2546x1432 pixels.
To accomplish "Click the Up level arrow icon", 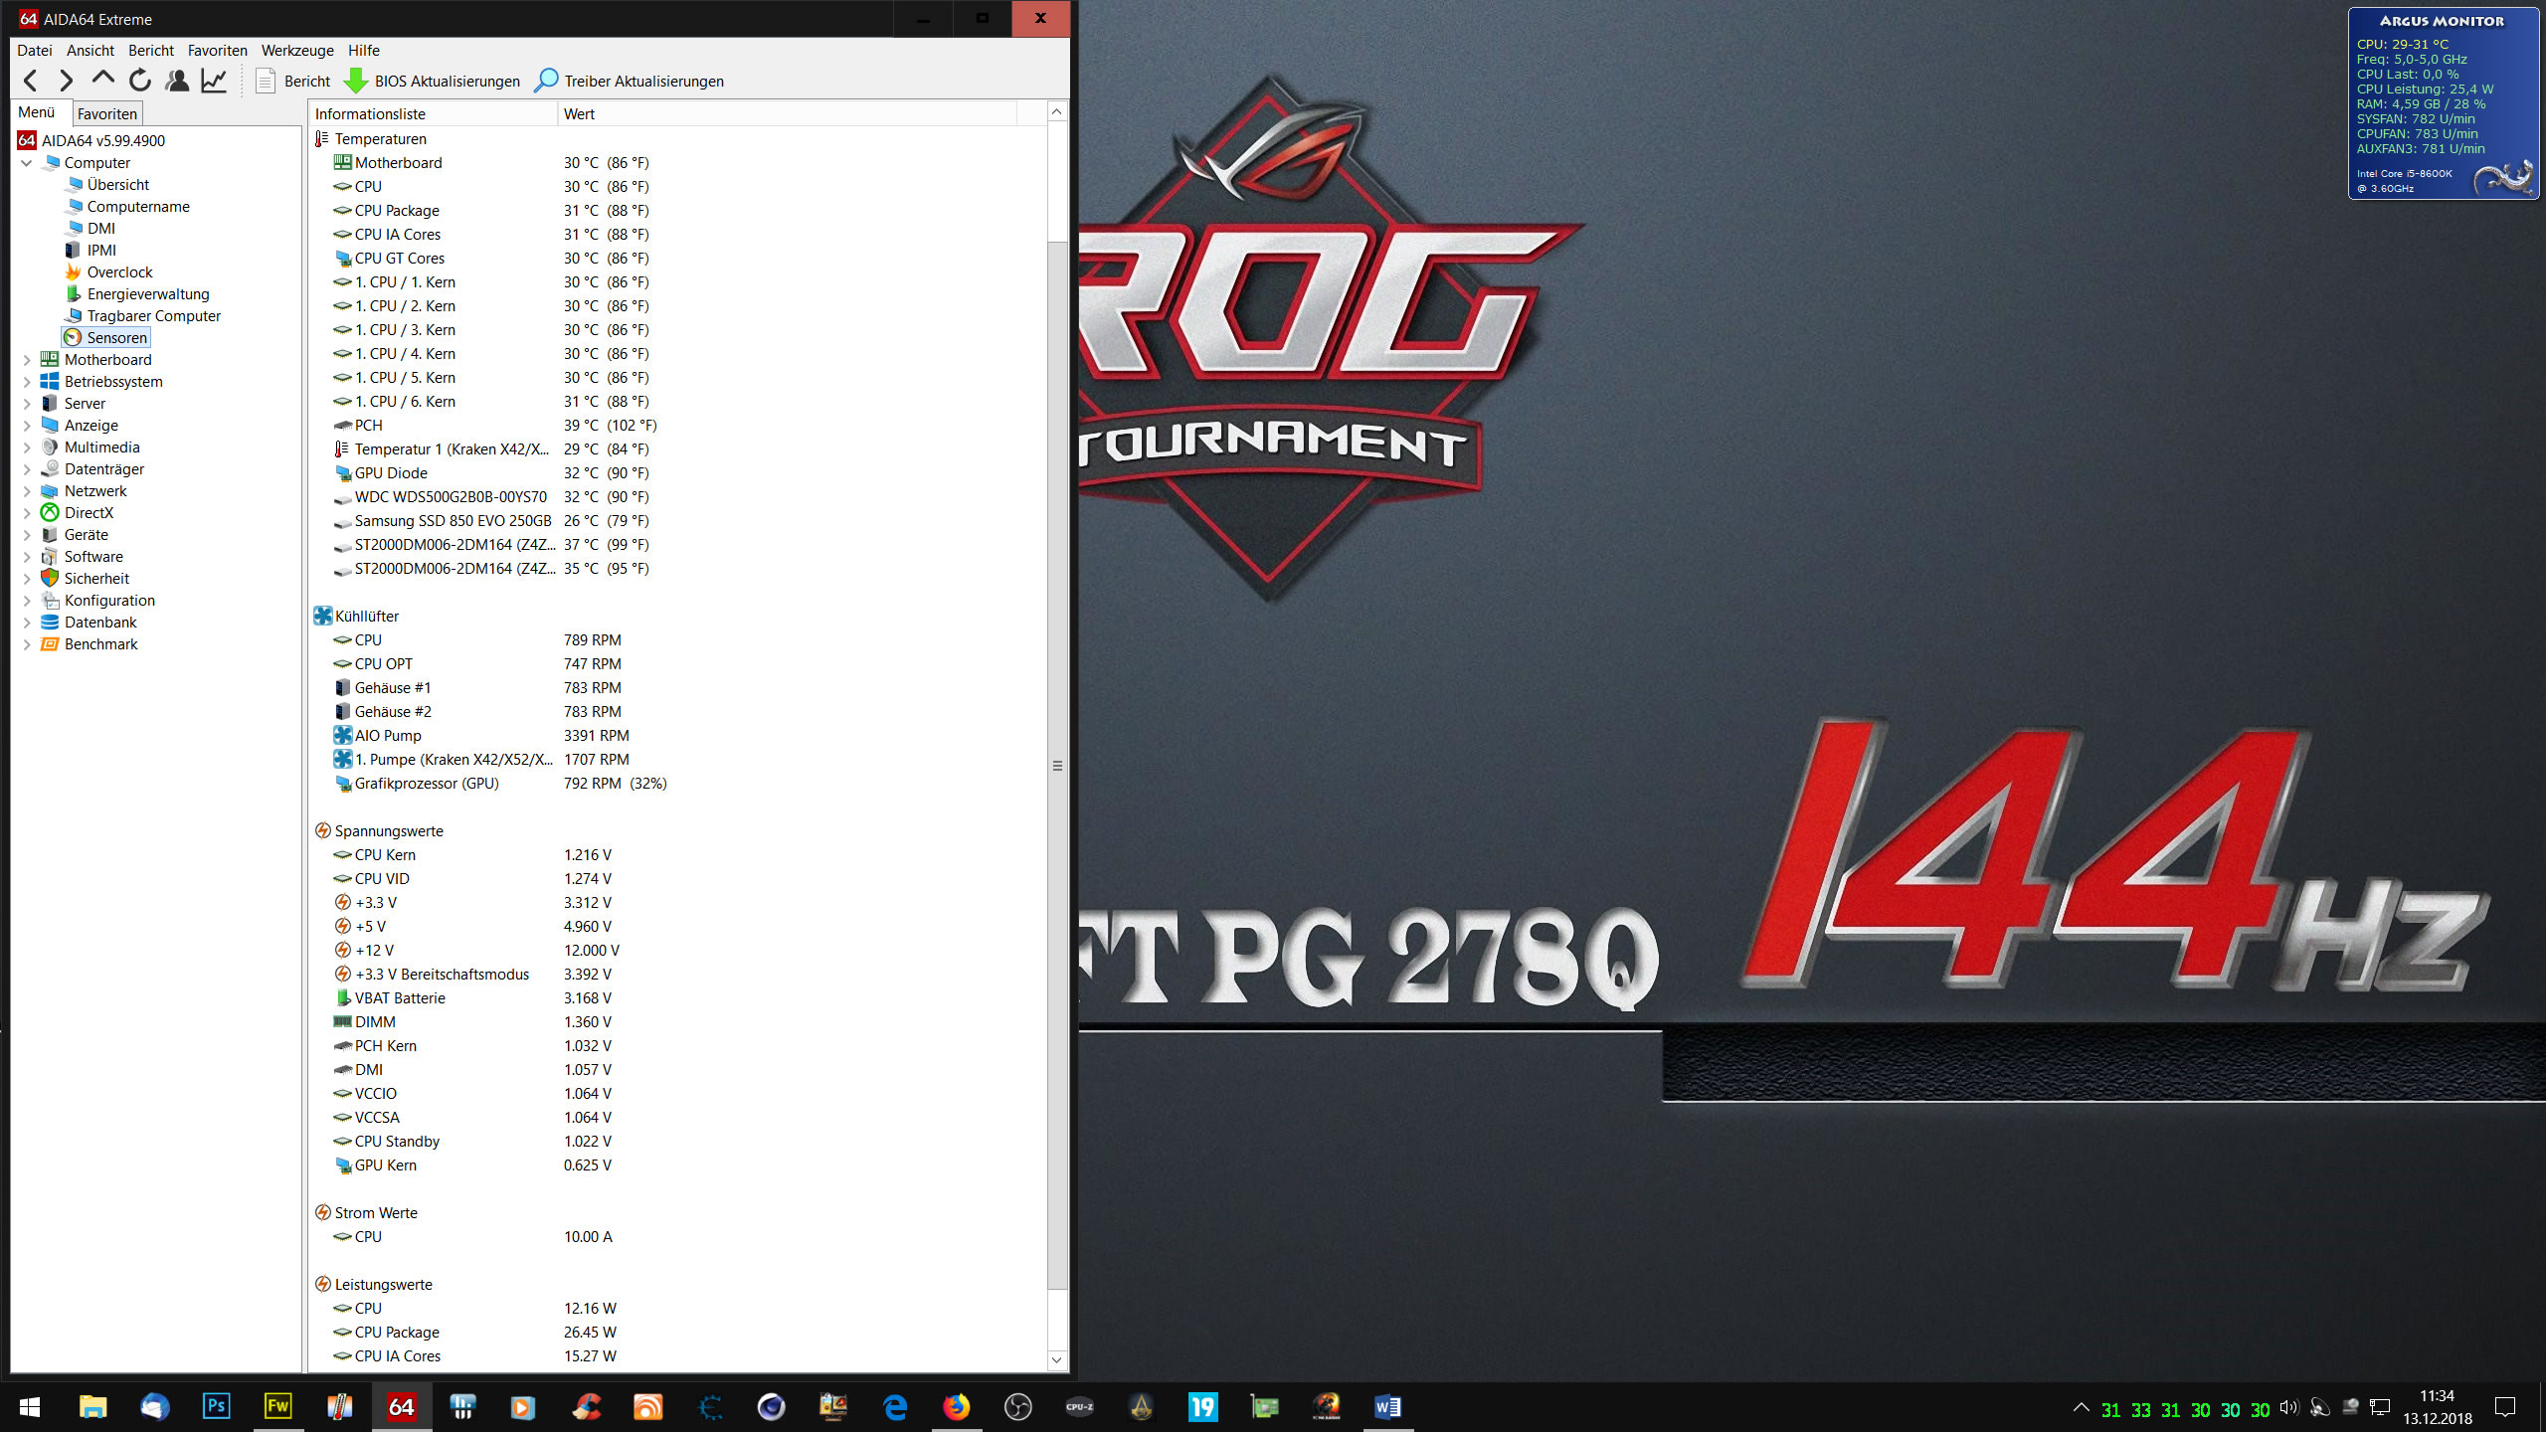I will pos(102,80).
